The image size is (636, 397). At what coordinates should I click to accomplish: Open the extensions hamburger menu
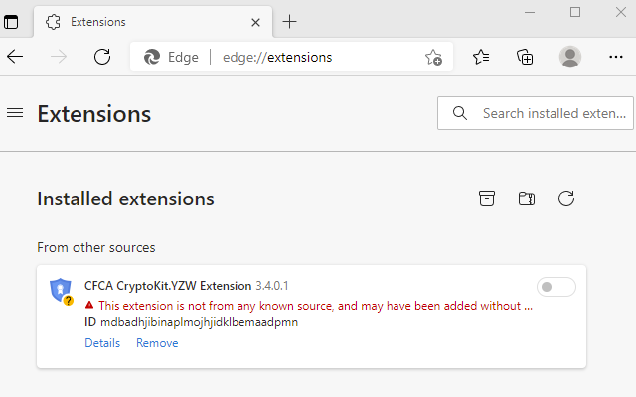coord(15,113)
